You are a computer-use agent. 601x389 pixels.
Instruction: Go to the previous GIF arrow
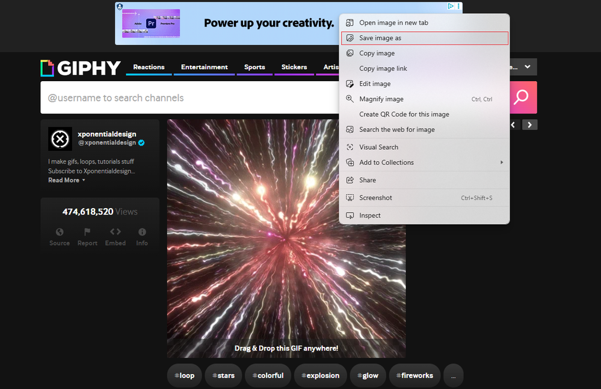tap(513, 125)
